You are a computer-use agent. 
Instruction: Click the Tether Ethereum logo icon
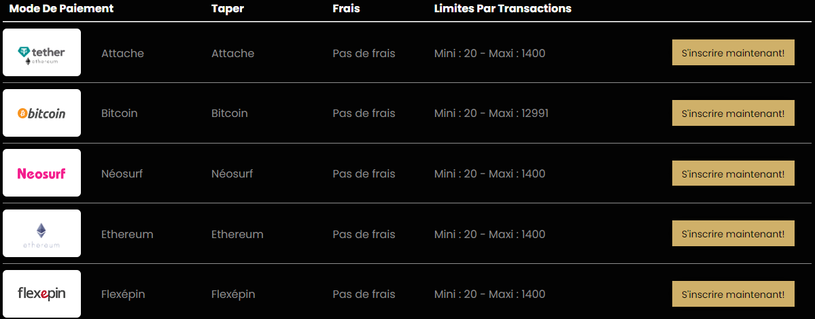(x=41, y=52)
